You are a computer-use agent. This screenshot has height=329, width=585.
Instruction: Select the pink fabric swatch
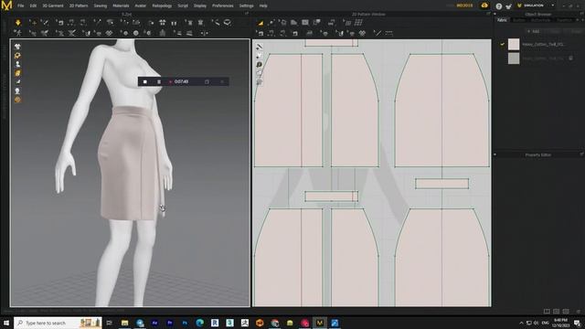[x=514, y=45]
